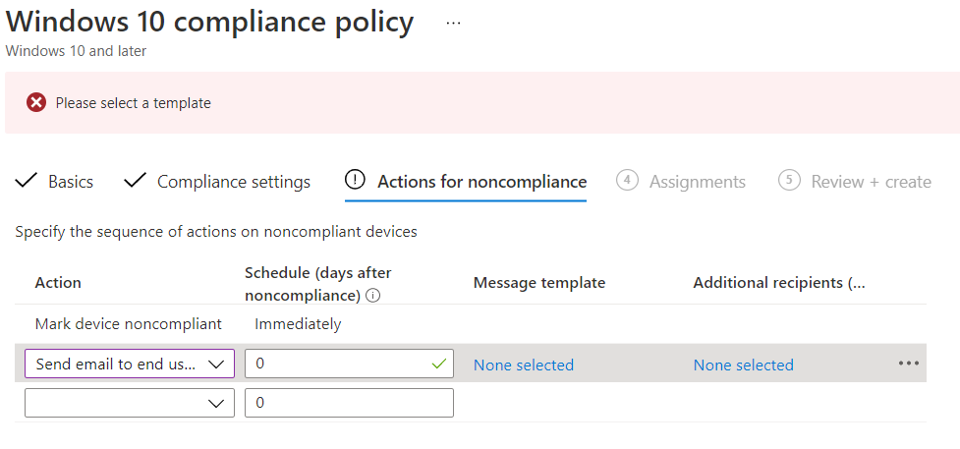Open the ellipsis menu beside policy title

pos(453,23)
